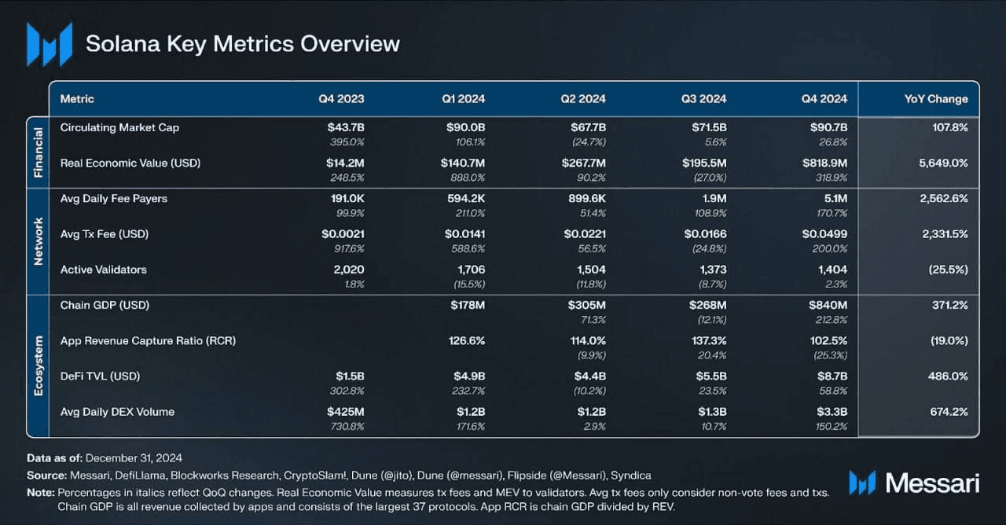The width and height of the screenshot is (1006, 525).
Task: Select the Financial section label
Action: click(38, 152)
